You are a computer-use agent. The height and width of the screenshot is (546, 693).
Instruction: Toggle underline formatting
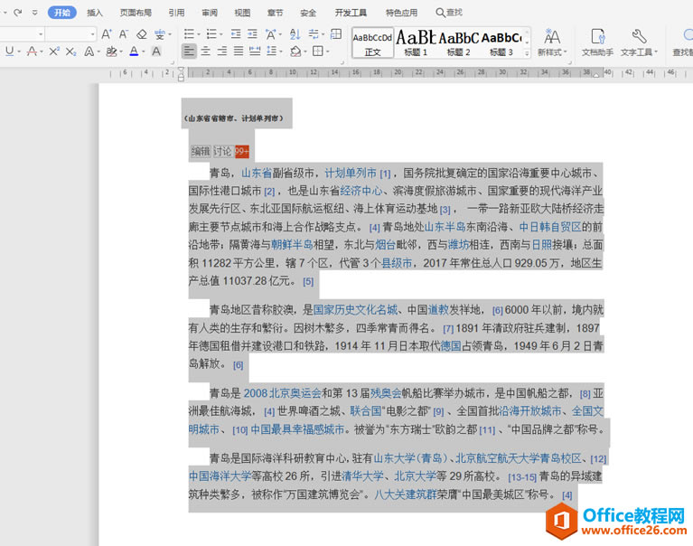9,52
